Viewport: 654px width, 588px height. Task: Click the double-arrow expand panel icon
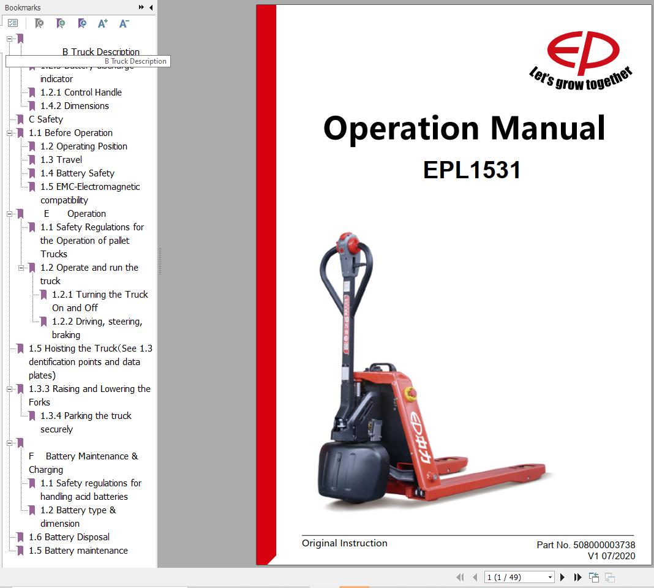(141, 7)
